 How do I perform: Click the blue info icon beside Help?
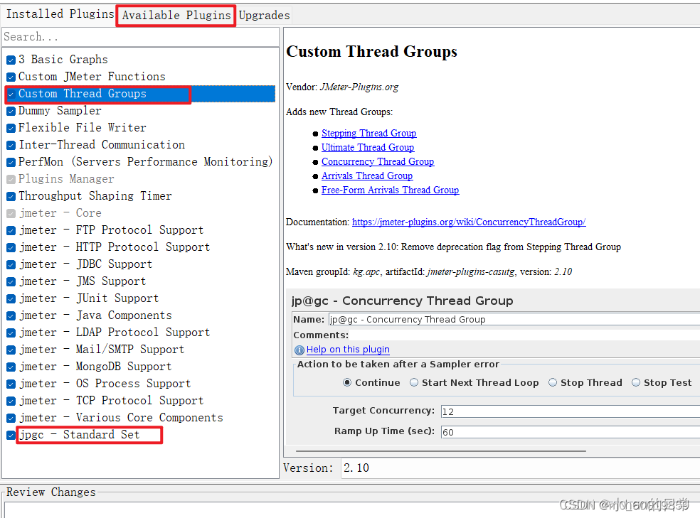(x=299, y=350)
